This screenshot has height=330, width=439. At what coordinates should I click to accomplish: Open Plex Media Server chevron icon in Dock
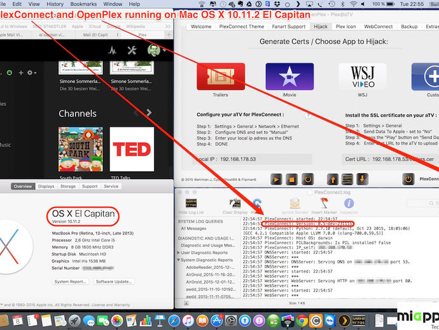[x=345, y=320]
